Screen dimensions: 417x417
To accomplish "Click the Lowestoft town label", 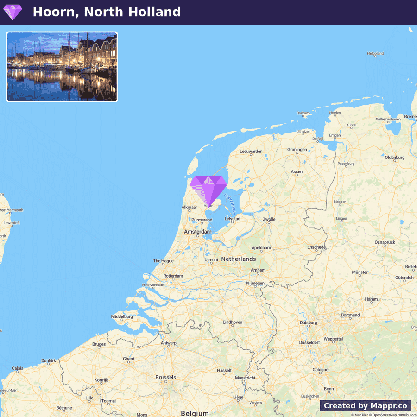I will click(12, 223).
